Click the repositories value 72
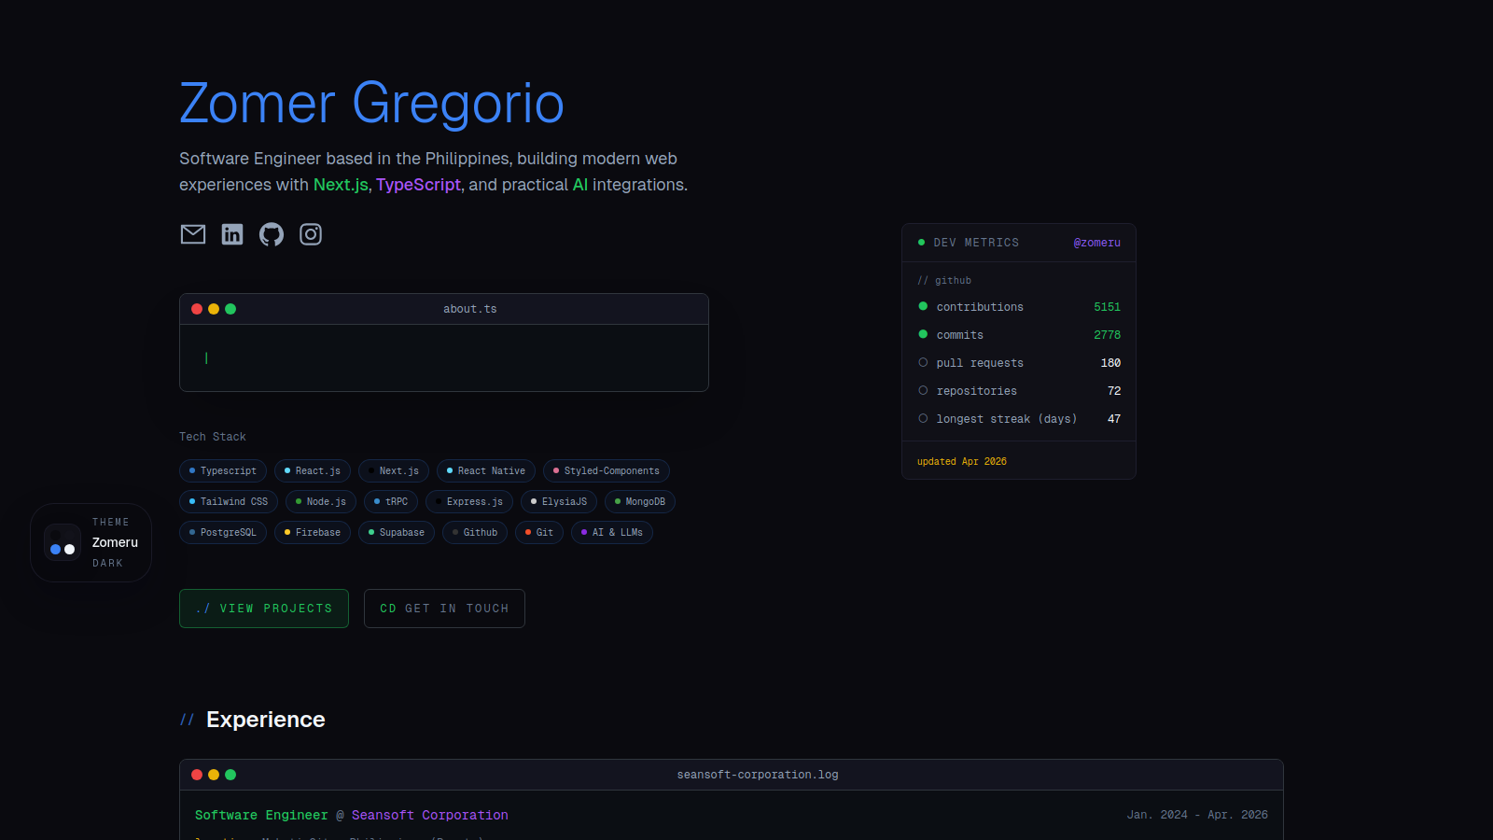1493x840 pixels. click(x=1114, y=391)
